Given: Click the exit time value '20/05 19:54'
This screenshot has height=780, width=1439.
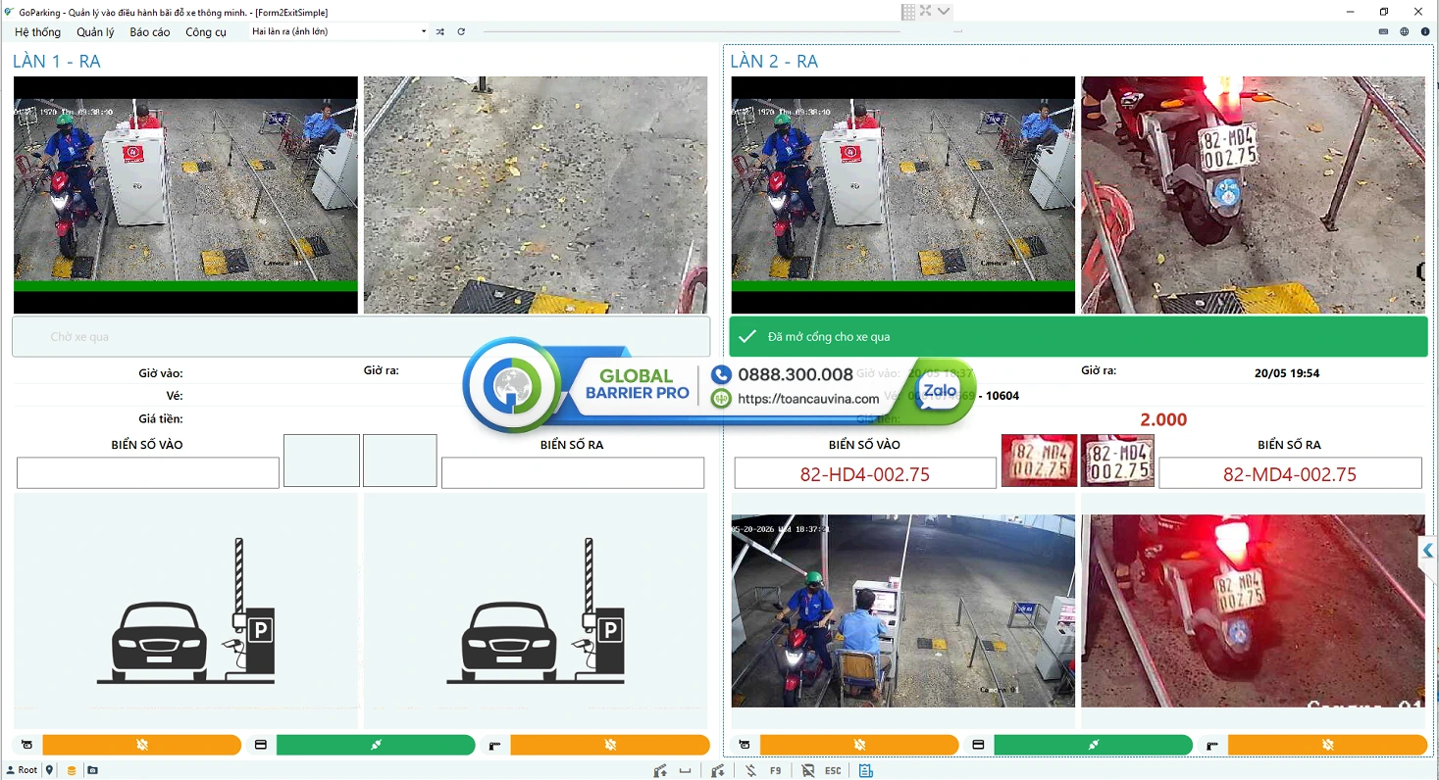Looking at the screenshot, I should pos(1287,373).
